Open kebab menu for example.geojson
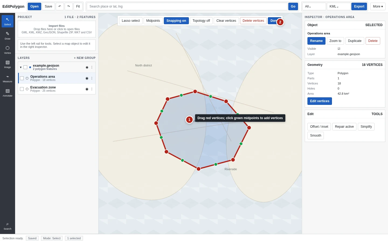 tap(92, 67)
